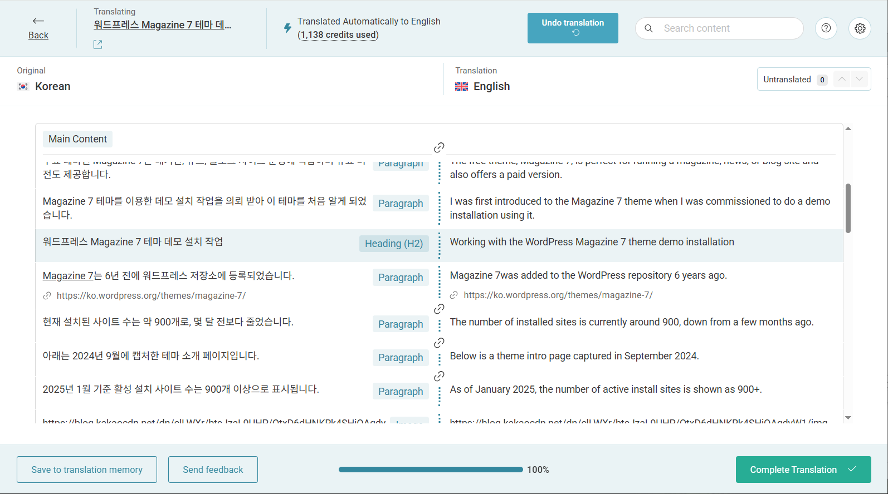Click the content scrollbar thumb
Viewport: 888px width, 494px height.
point(848,208)
